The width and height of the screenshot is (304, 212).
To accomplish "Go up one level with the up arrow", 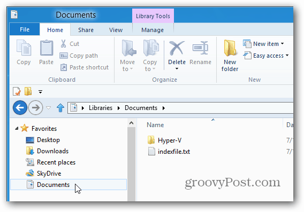I will tap(60, 108).
